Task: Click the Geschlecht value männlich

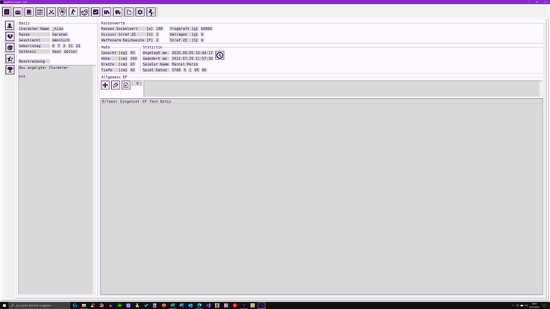Action: [x=61, y=40]
